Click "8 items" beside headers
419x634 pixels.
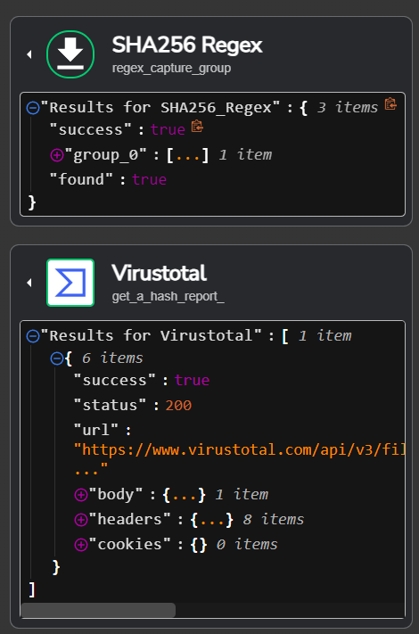tap(274, 520)
